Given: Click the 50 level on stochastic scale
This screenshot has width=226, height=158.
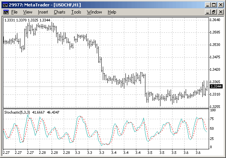Looking at the screenshot, I should 212,129.
